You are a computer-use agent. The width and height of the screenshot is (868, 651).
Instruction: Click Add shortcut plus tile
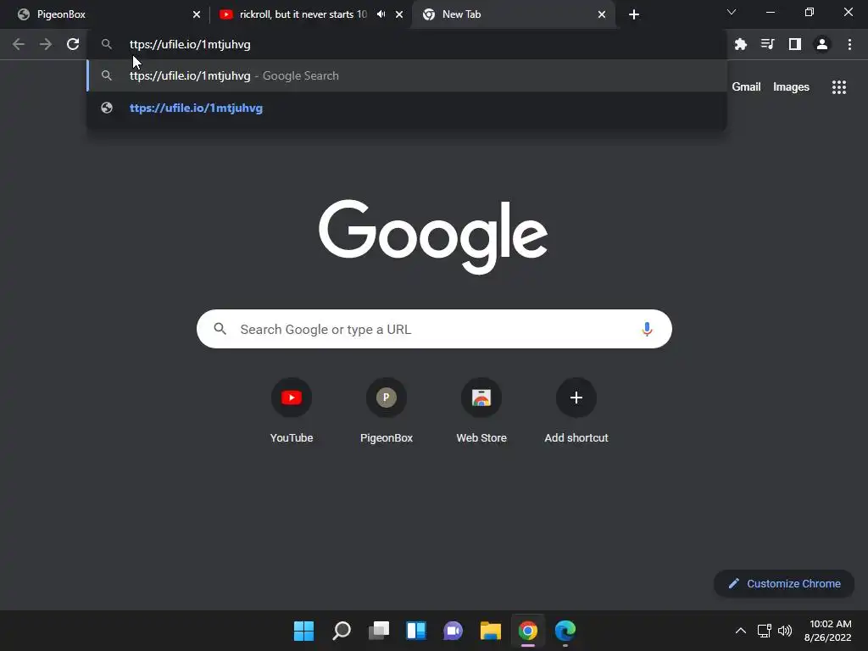coord(576,411)
